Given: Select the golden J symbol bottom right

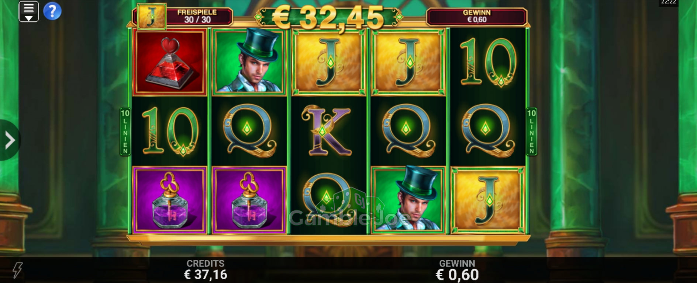Looking at the screenshot, I should click(x=487, y=200).
